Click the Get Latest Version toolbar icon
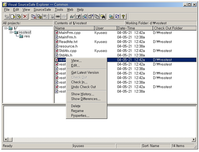The height and width of the screenshot is (152, 199). [x=33, y=17]
